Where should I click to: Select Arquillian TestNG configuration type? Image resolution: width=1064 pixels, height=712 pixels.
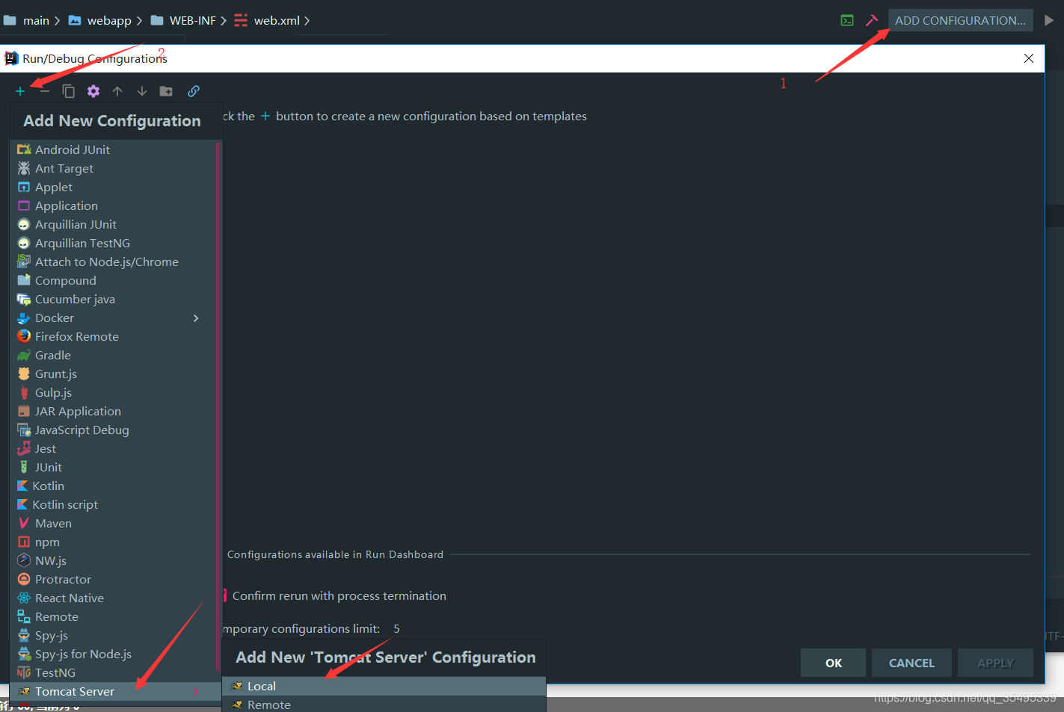tap(112, 243)
